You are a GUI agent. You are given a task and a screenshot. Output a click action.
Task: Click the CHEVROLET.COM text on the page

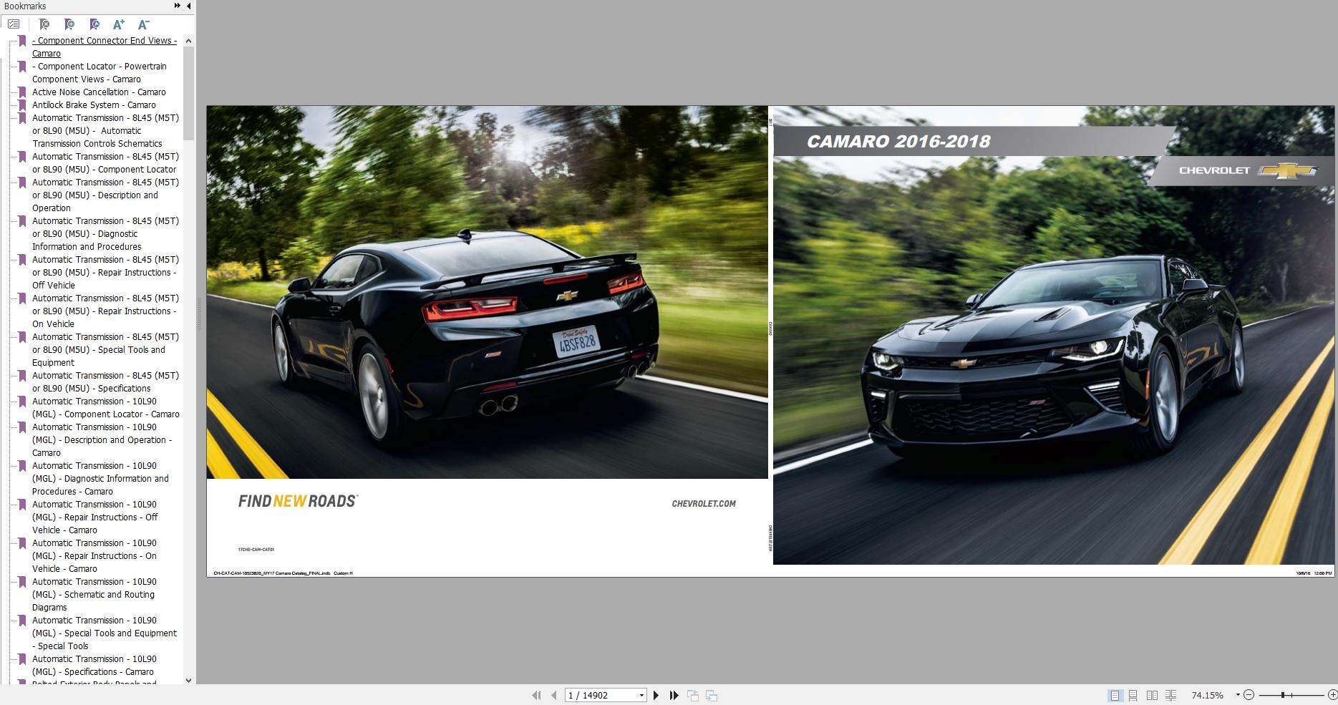pos(704,504)
